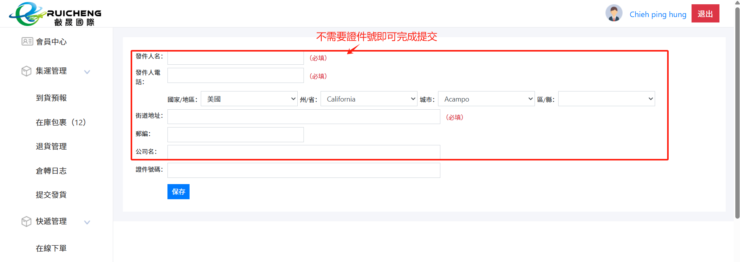
Task: Collapse the 集運管理 menu chevron
Action: click(x=87, y=72)
